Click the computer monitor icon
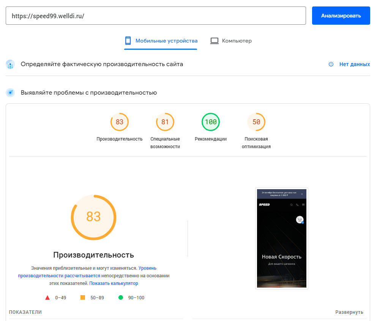377x321 pixels. (215, 41)
